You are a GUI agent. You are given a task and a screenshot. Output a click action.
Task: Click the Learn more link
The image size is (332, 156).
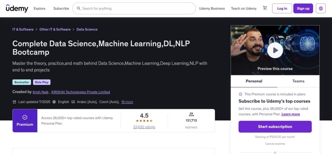point(290,114)
